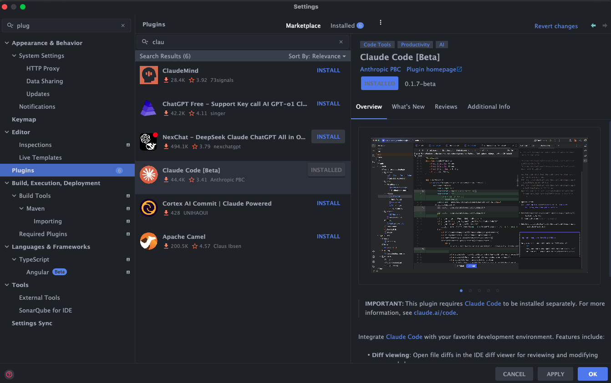Go forward with the right arrow
The height and width of the screenshot is (383, 611).
[605, 25]
